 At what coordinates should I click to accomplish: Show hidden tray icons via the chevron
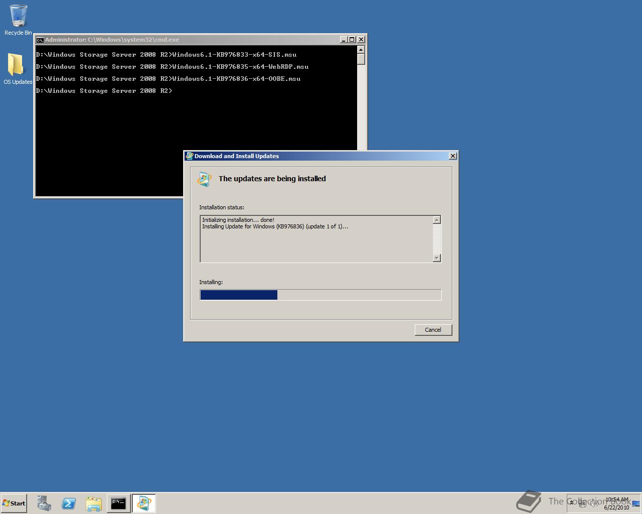click(571, 502)
